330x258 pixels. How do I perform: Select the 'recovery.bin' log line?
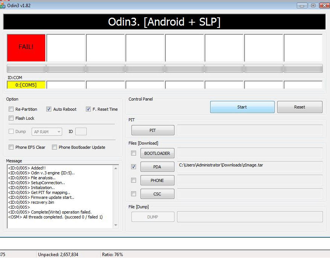[x=31, y=202]
